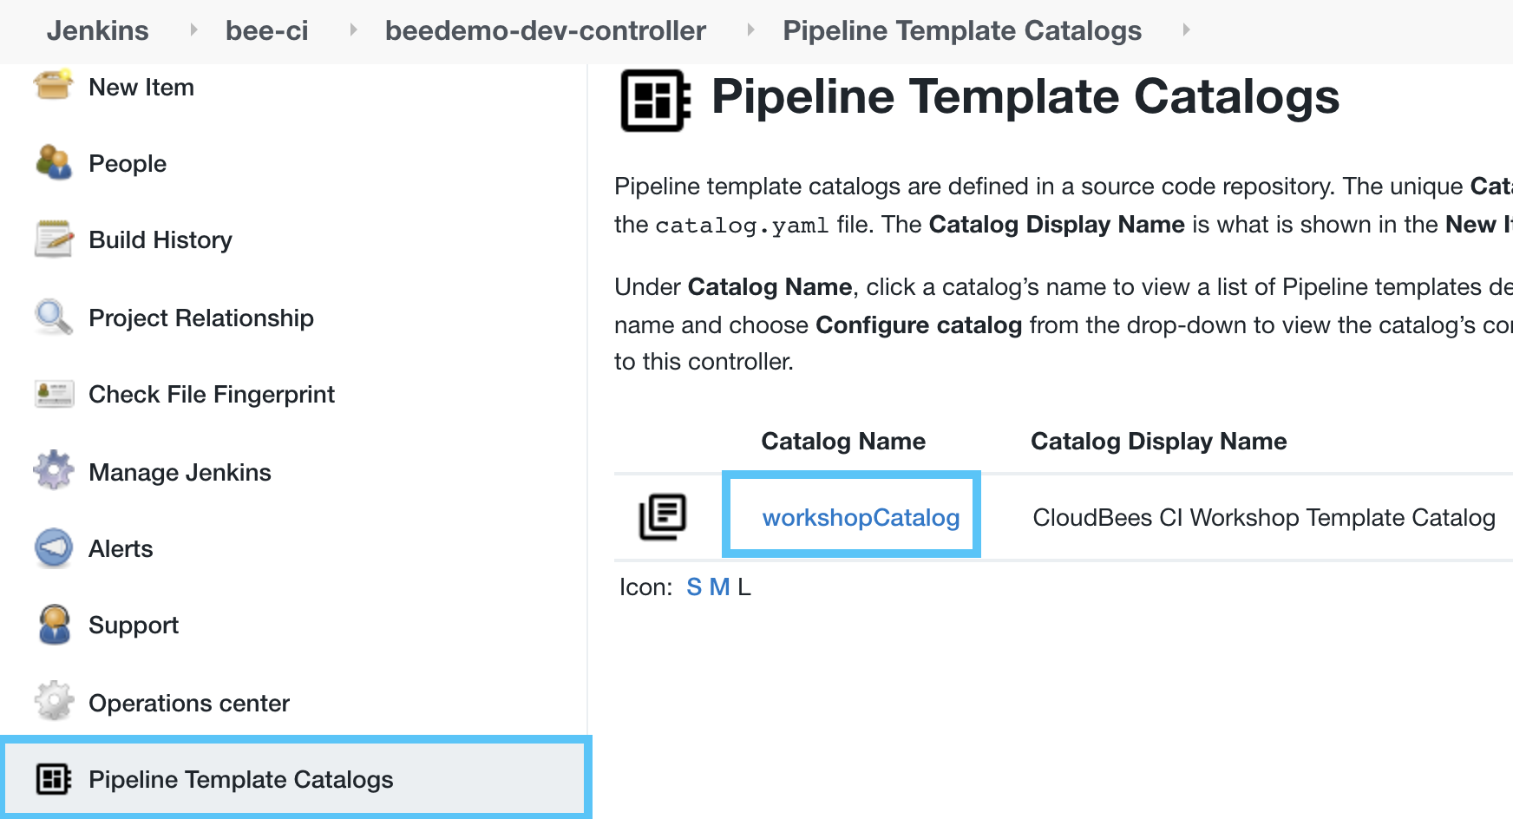Click the New Item package icon
This screenshot has height=819, width=1513.
(x=53, y=86)
